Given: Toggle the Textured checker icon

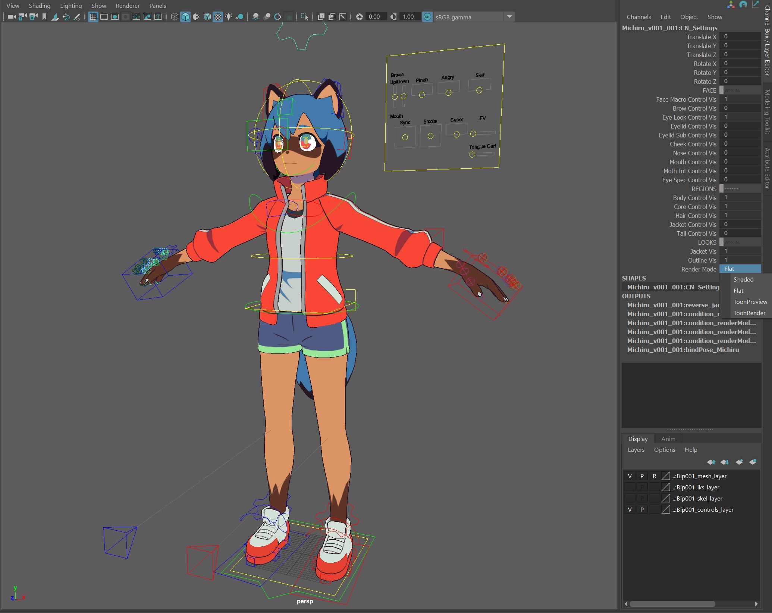Looking at the screenshot, I should pos(218,17).
